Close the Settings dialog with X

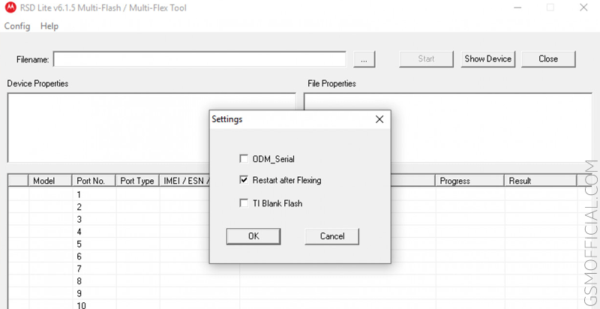(x=379, y=119)
